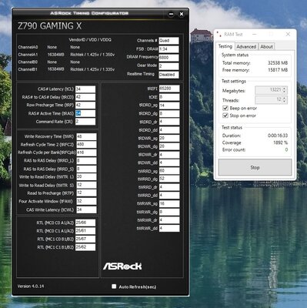
Task: Switch to the Advanced tab in RAM Test
Action: pyautogui.click(x=246, y=46)
